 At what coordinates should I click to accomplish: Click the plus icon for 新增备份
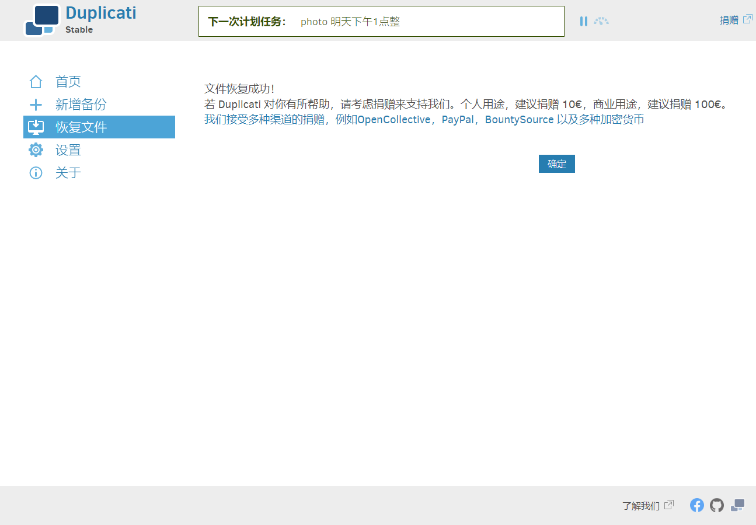pyautogui.click(x=36, y=105)
